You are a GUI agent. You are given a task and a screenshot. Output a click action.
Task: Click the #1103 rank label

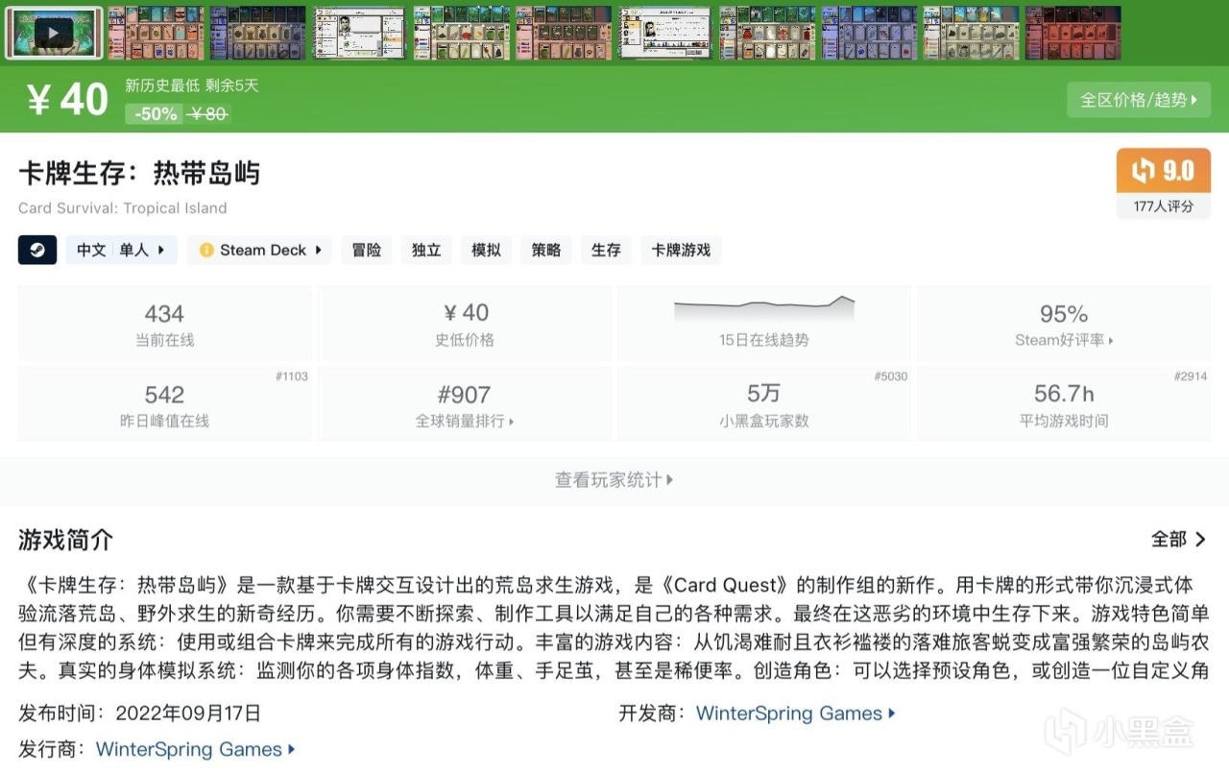pyautogui.click(x=291, y=376)
